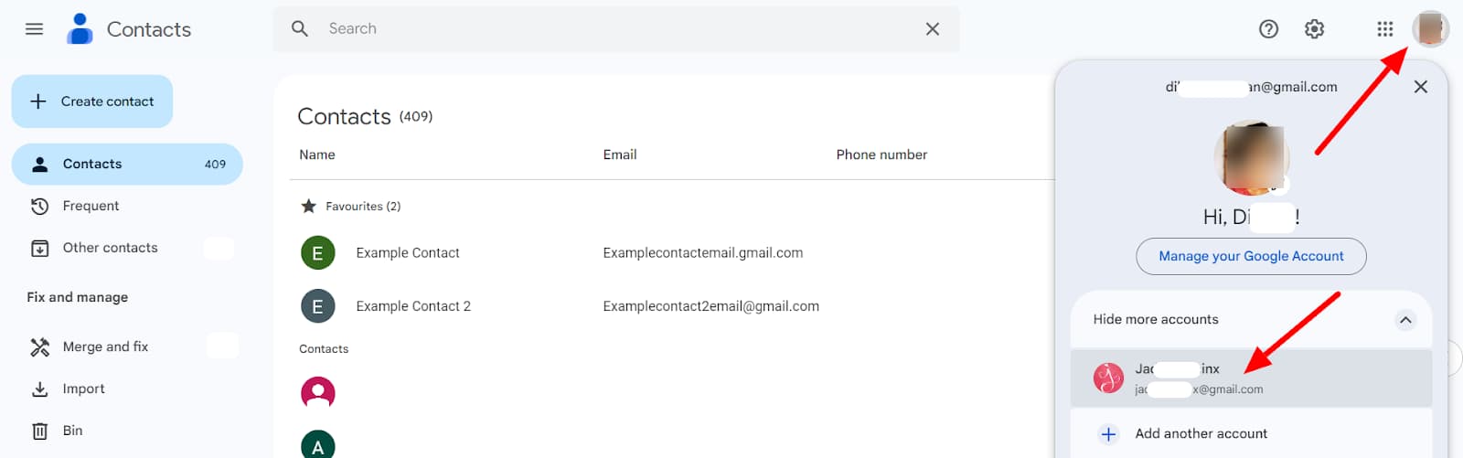Click the Create contact button

coord(92,101)
